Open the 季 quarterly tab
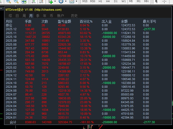 pyautogui.click(x=38, y=16)
